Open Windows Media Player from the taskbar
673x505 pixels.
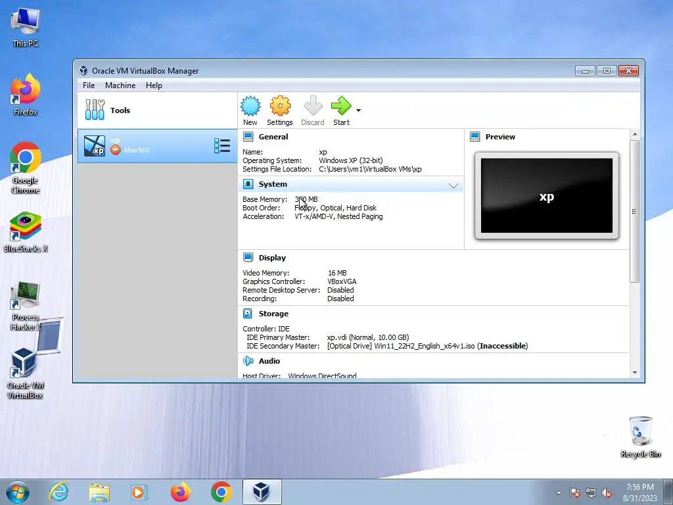pos(139,492)
